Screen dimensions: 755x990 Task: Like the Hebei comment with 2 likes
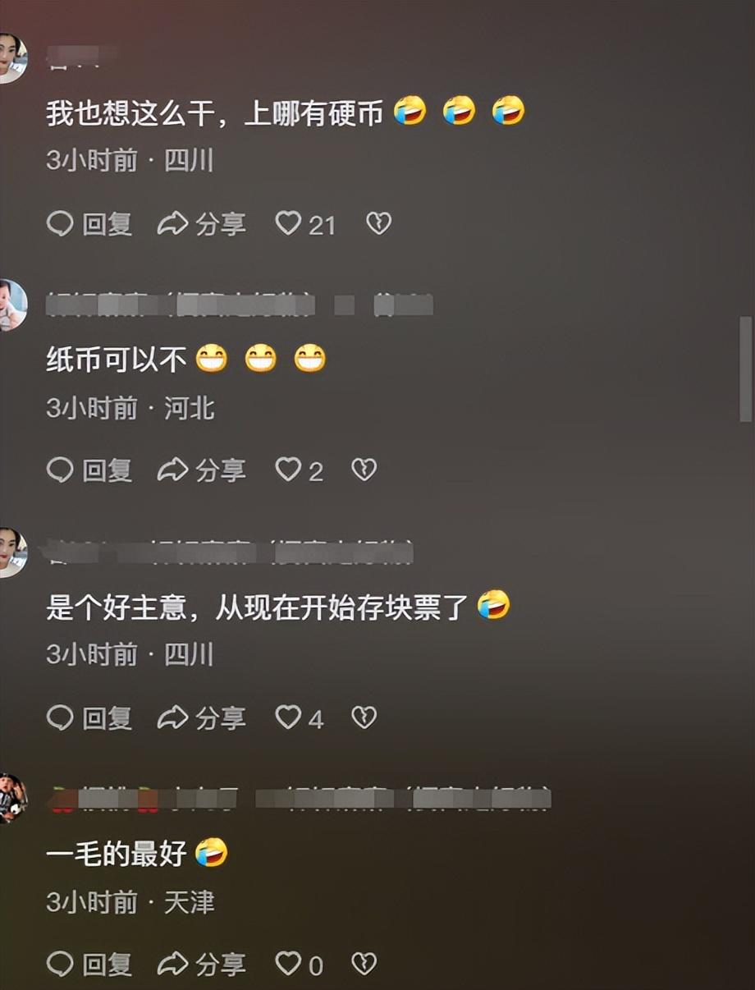click(x=299, y=470)
